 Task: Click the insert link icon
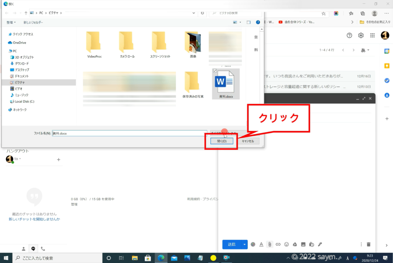coord(278,244)
